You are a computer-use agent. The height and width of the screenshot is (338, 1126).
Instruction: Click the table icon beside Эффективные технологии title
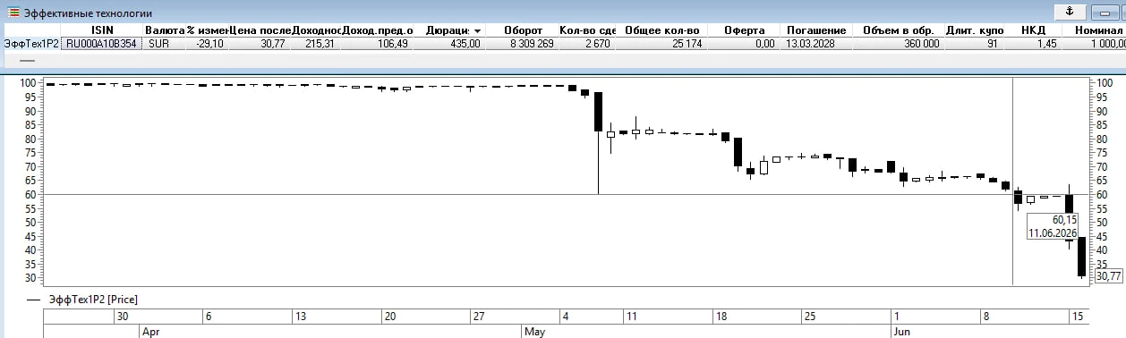[14, 13]
